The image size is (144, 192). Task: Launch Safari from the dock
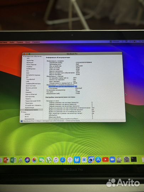63,160
